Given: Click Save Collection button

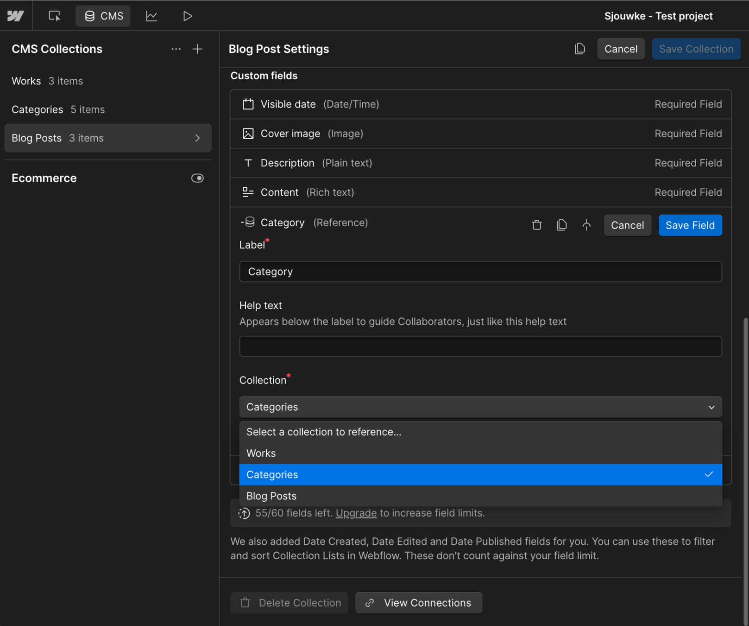Looking at the screenshot, I should pos(696,49).
